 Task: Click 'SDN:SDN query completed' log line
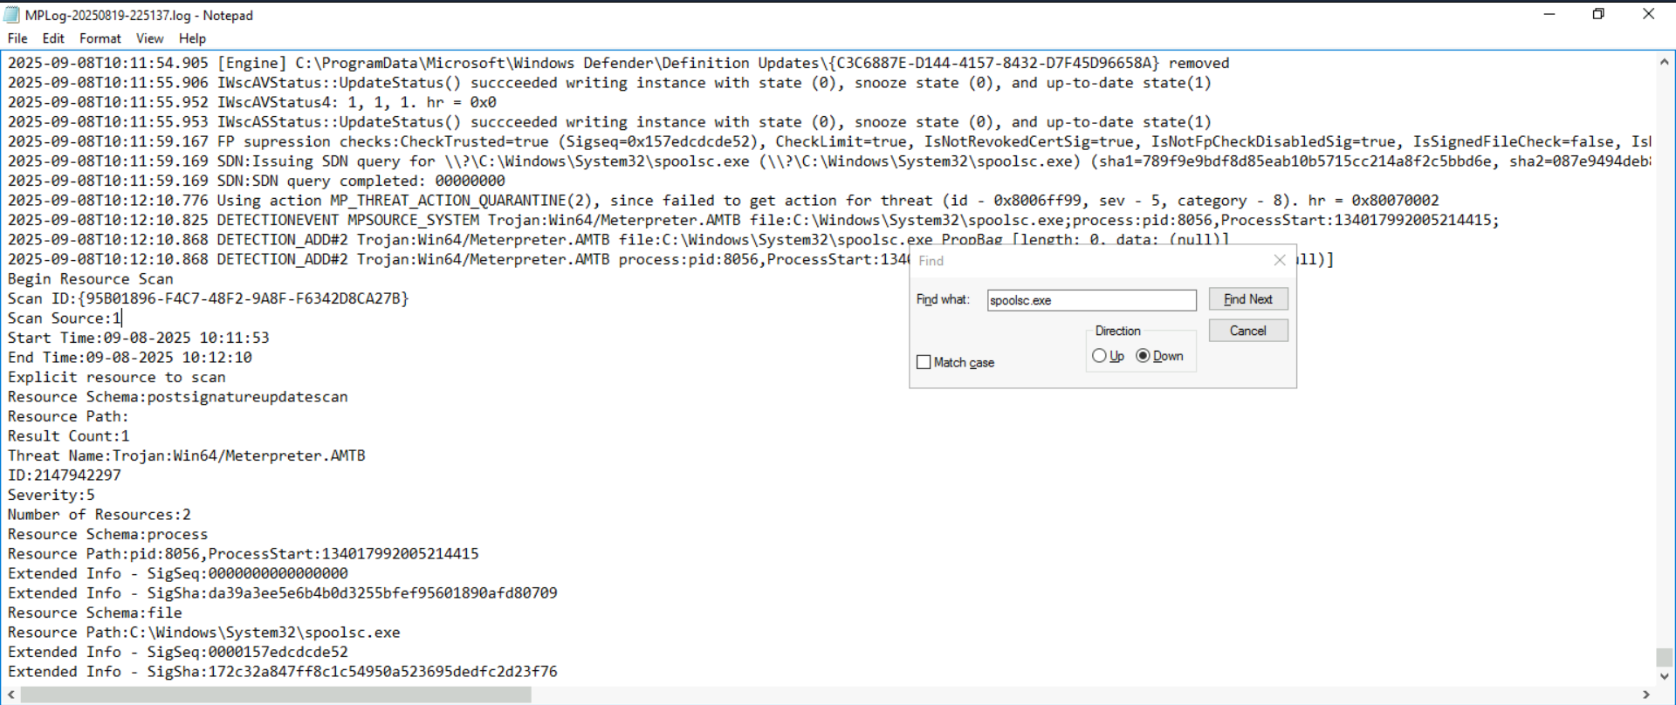coord(257,181)
